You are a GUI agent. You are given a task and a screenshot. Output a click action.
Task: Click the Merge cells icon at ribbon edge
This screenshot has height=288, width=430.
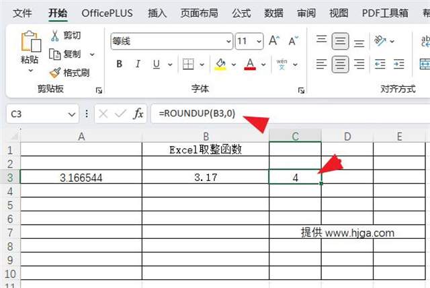click(x=425, y=64)
